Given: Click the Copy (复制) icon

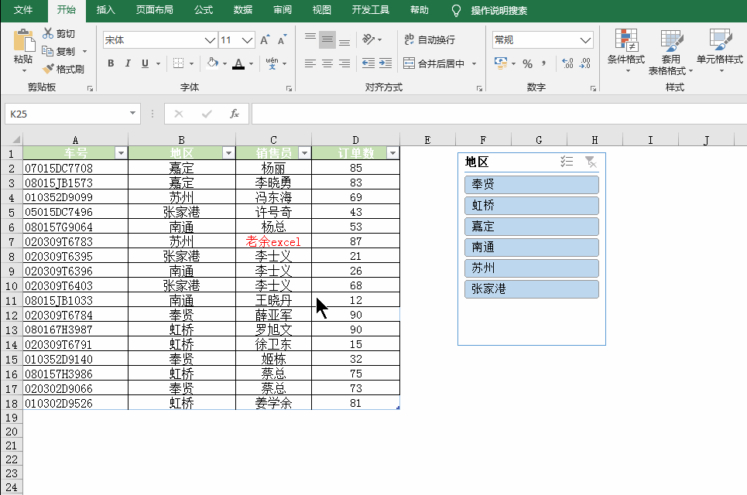Looking at the screenshot, I should (x=47, y=51).
